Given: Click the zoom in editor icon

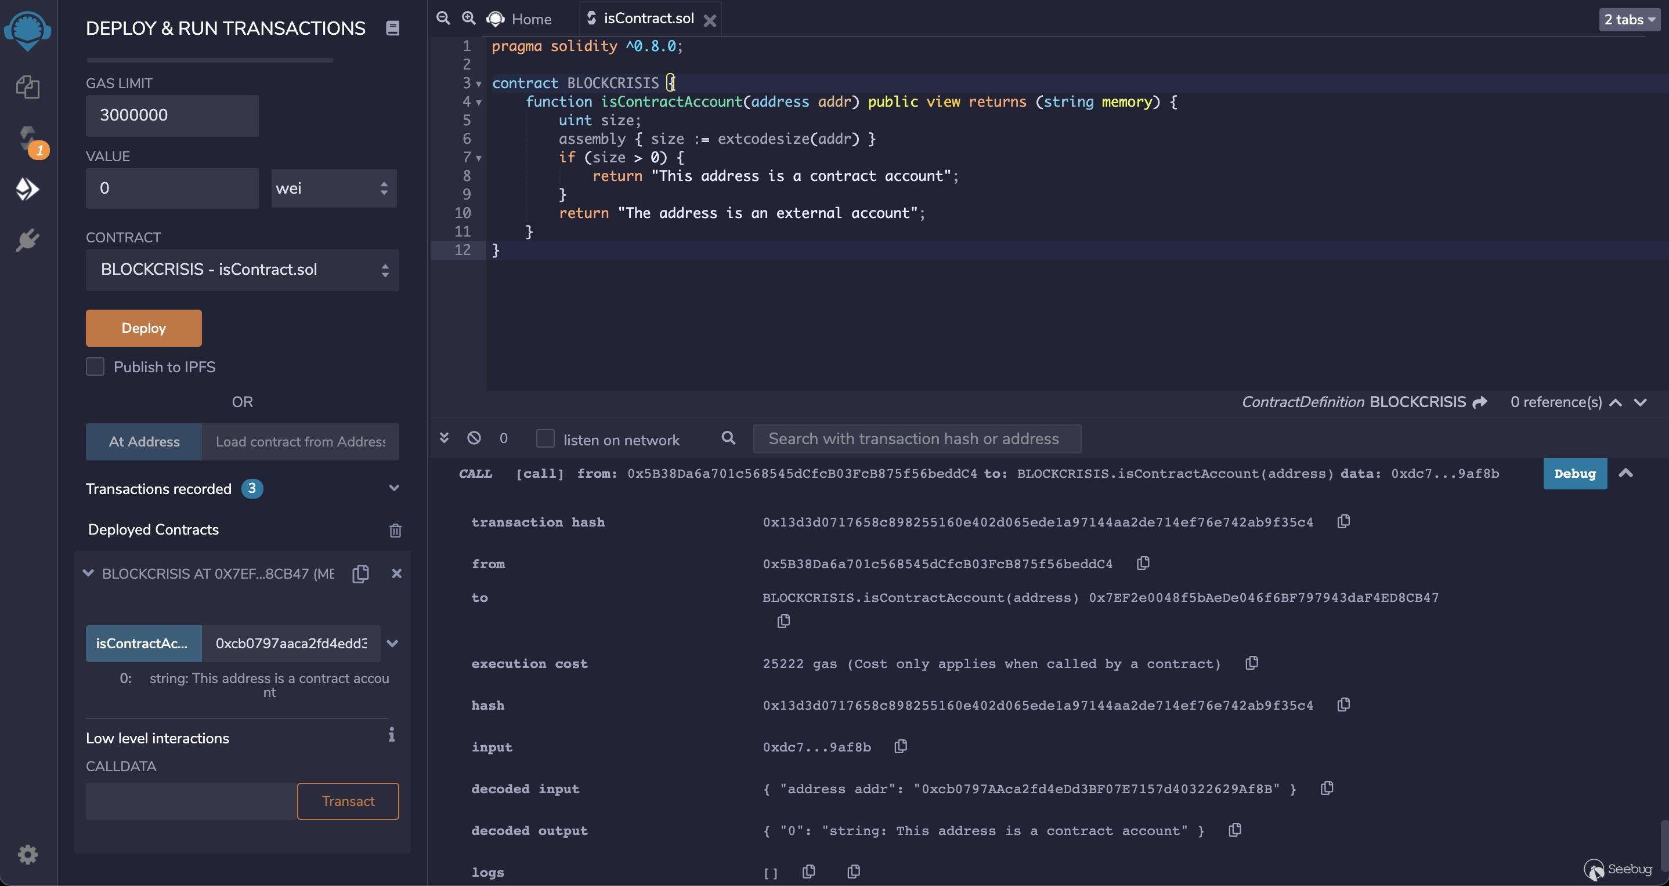Looking at the screenshot, I should point(468,18).
